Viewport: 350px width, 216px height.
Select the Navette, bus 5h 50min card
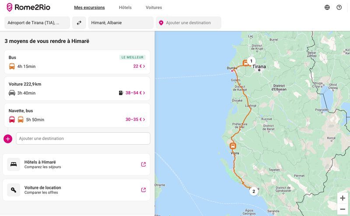[77, 115]
